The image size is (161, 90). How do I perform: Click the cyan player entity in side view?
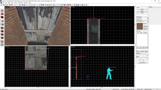(109, 73)
